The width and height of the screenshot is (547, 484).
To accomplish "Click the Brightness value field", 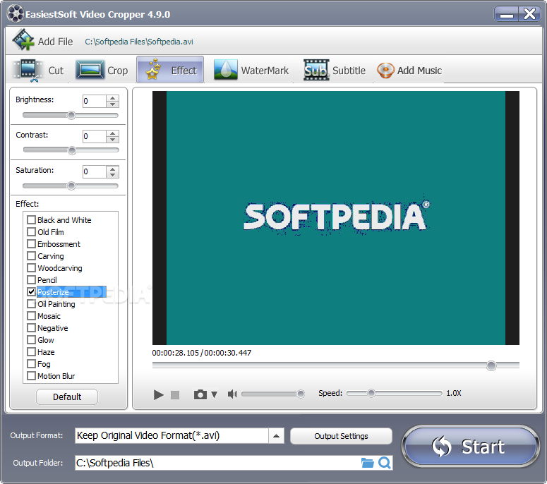I will click(x=94, y=101).
